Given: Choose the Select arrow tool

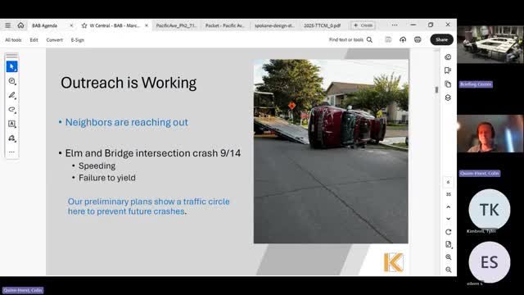Looking at the screenshot, I should pyautogui.click(x=12, y=66).
